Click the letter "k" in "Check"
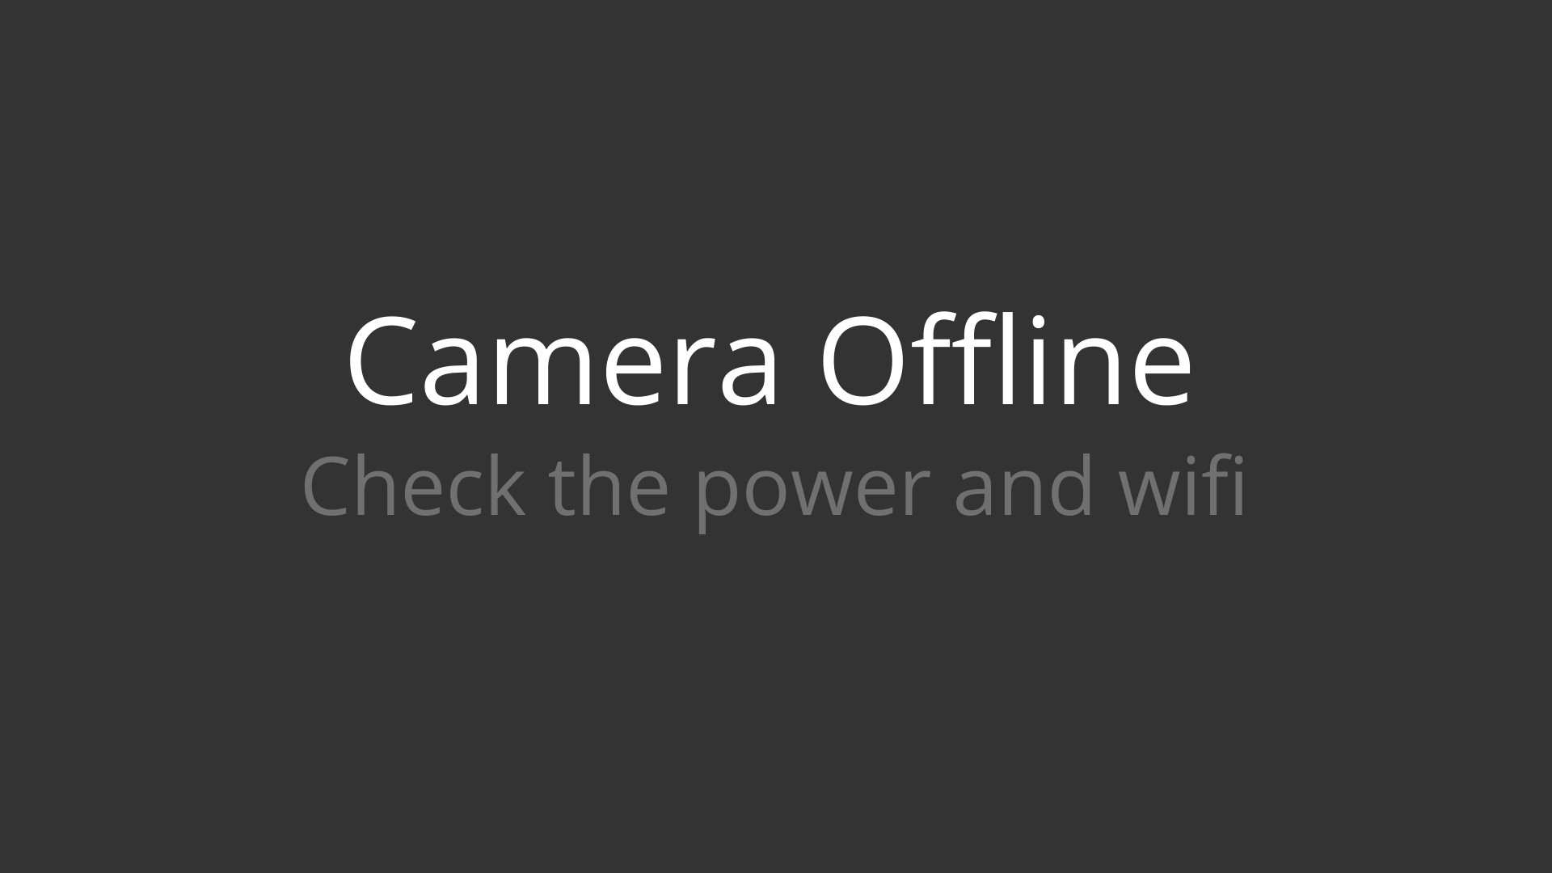The width and height of the screenshot is (1552, 873). (504, 485)
